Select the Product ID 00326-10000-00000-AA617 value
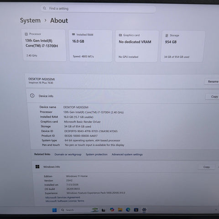Viewport: 219px width, 219px height. (81, 136)
